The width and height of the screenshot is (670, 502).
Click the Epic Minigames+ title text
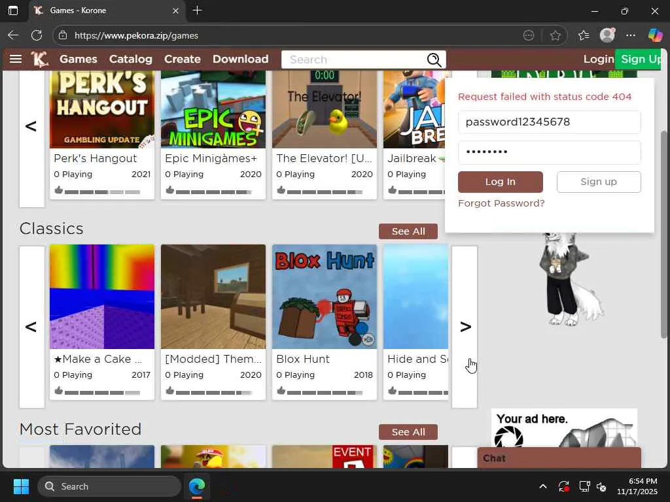click(x=211, y=158)
